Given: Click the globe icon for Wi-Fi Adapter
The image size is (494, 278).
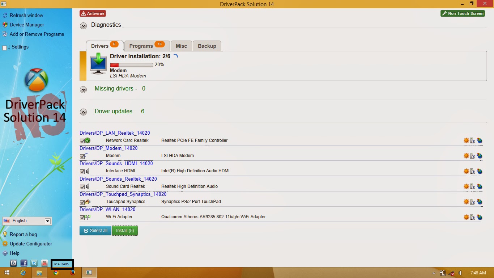Looking at the screenshot, I should (480, 217).
